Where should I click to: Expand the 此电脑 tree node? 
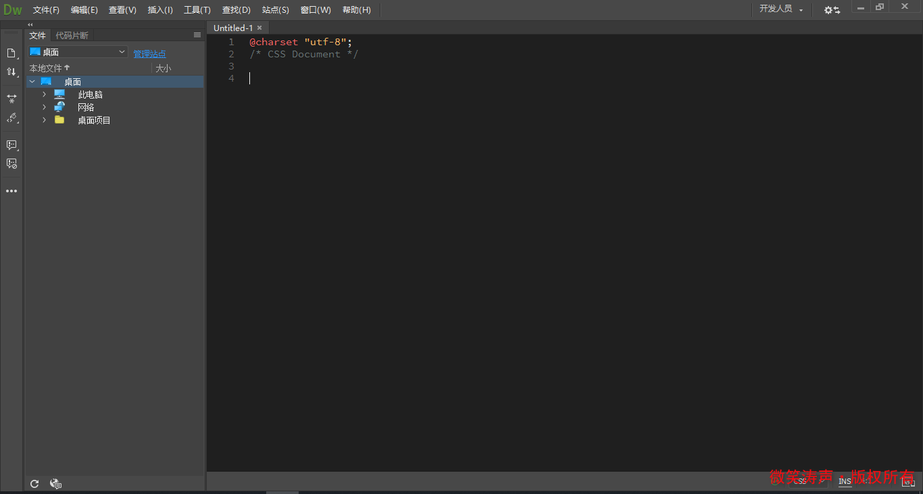click(45, 94)
